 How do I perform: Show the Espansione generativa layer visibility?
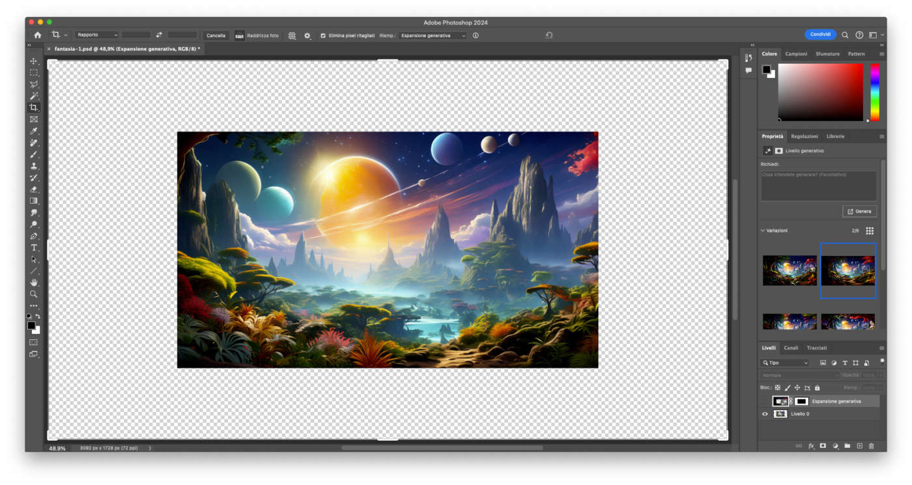click(765, 401)
